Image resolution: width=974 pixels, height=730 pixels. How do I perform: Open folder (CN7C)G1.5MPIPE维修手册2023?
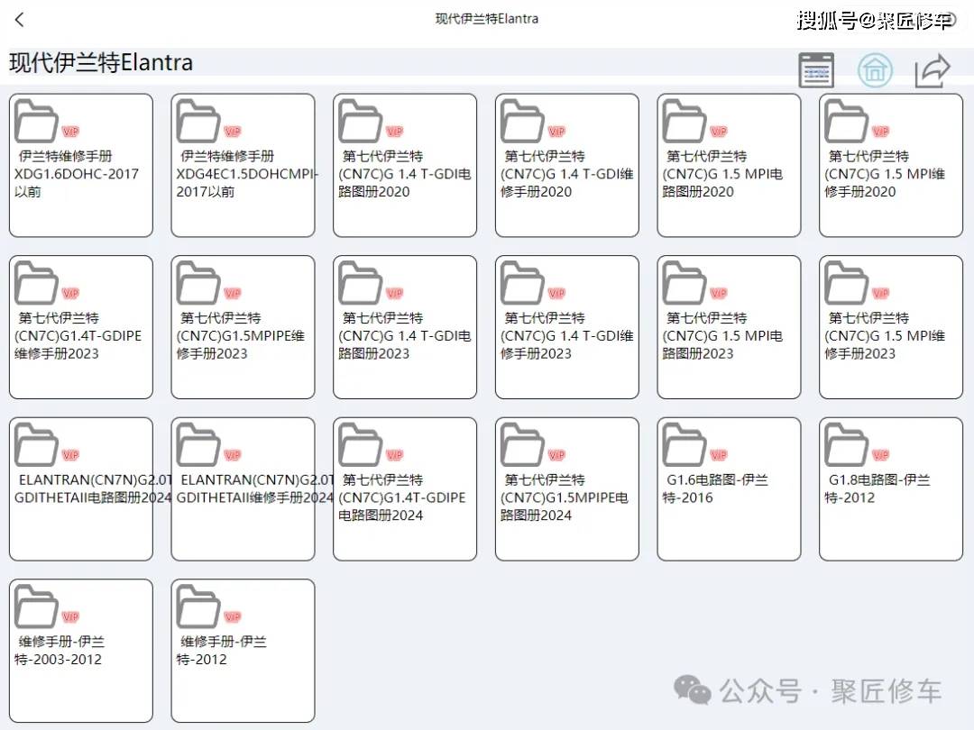243,327
